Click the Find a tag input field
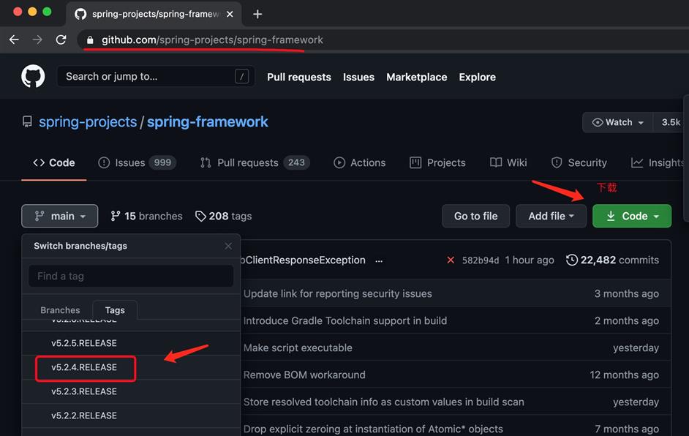The width and height of the screenshot is (689, 436). (x=131, y=276)
